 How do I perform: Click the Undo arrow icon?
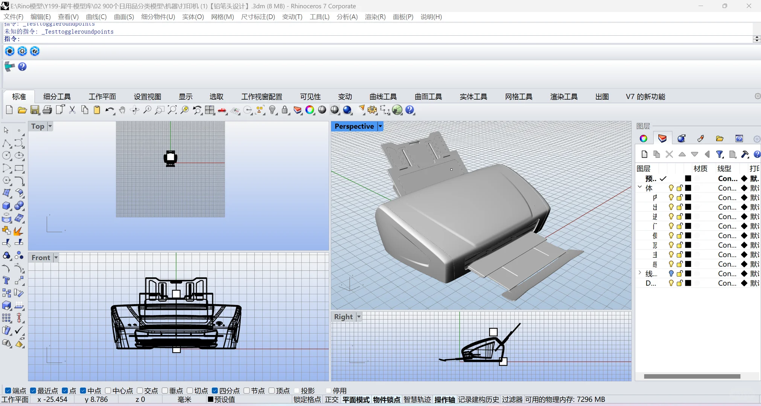coord(110,110)
